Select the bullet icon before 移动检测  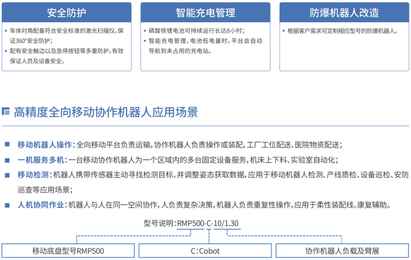pyautogui.click(x=6, y=175)
